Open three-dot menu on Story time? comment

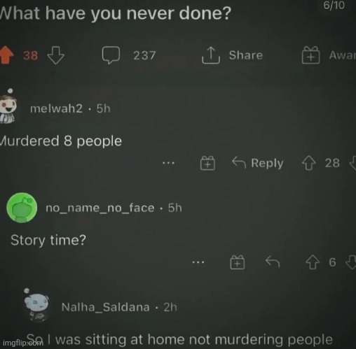click(x=198, y=262)
